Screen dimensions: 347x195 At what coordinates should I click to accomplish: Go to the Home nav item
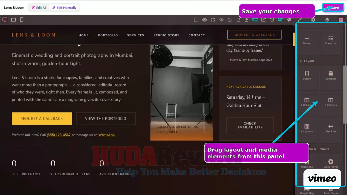[84, 35]
